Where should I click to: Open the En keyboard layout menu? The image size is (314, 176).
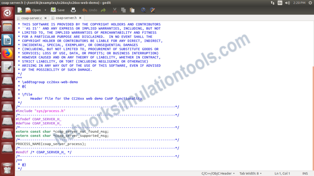pos(280,2)
